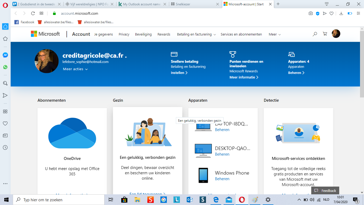Viewport: 364px width, 205px height.
Task: Click the Feedback button
Action: click(x=325, y=191)
